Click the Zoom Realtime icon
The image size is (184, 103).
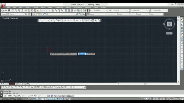coord(56,11)
